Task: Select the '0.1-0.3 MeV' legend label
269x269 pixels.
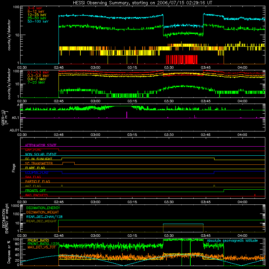Action: 38,72
